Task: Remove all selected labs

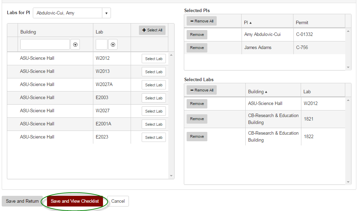Action: 201,90
